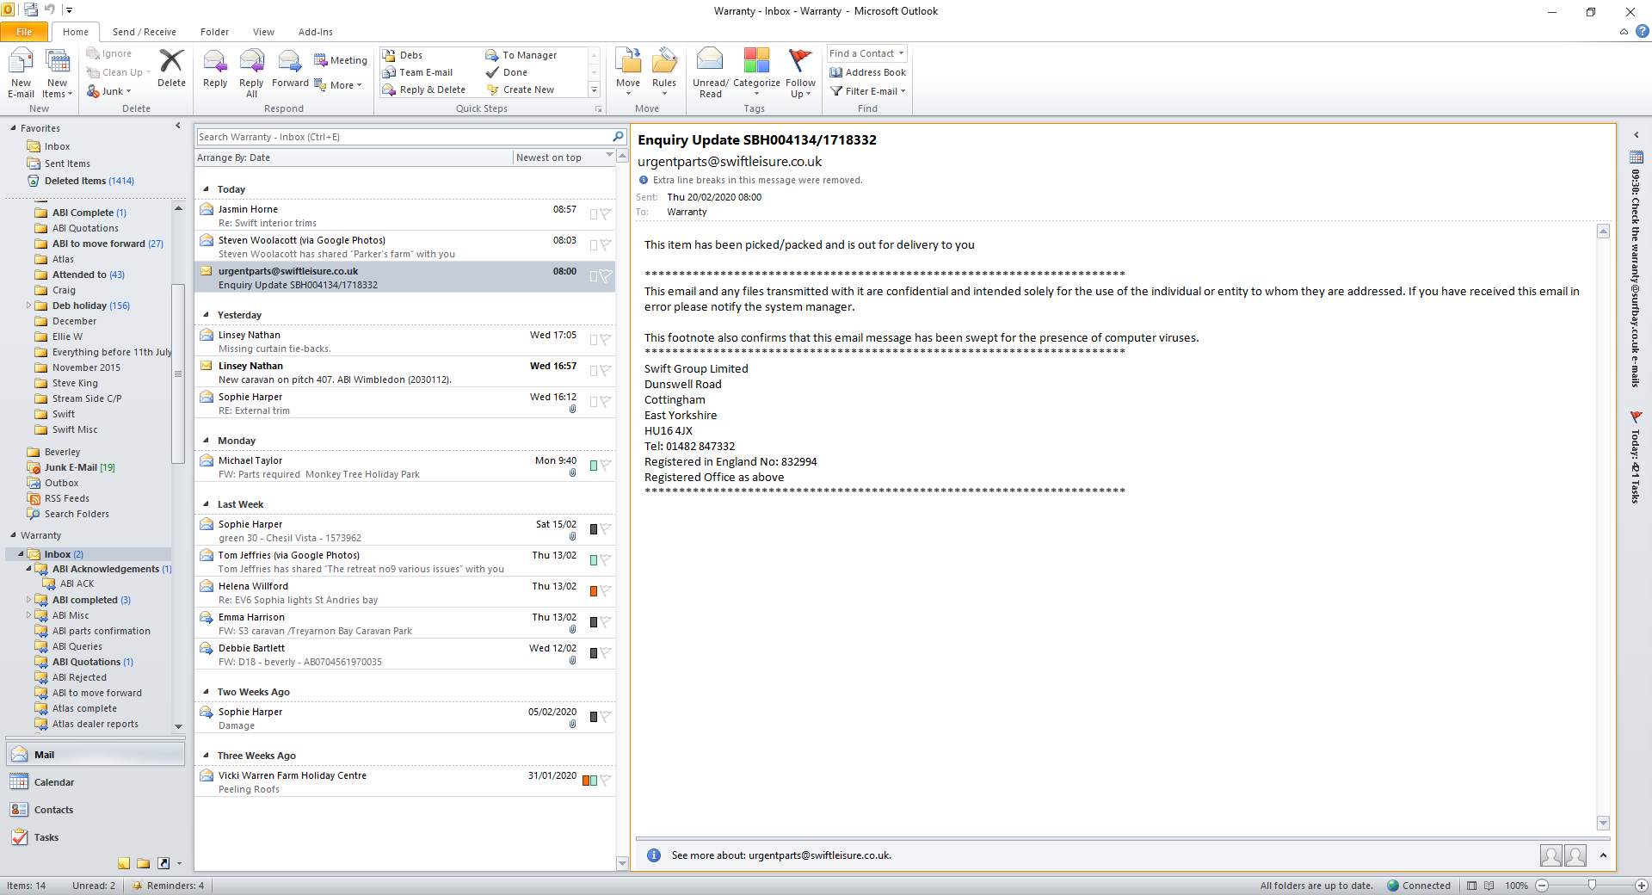This screenshot has width=1652, height=895.
Task: Collapse the Yesterday group
Action: [206, 315]
